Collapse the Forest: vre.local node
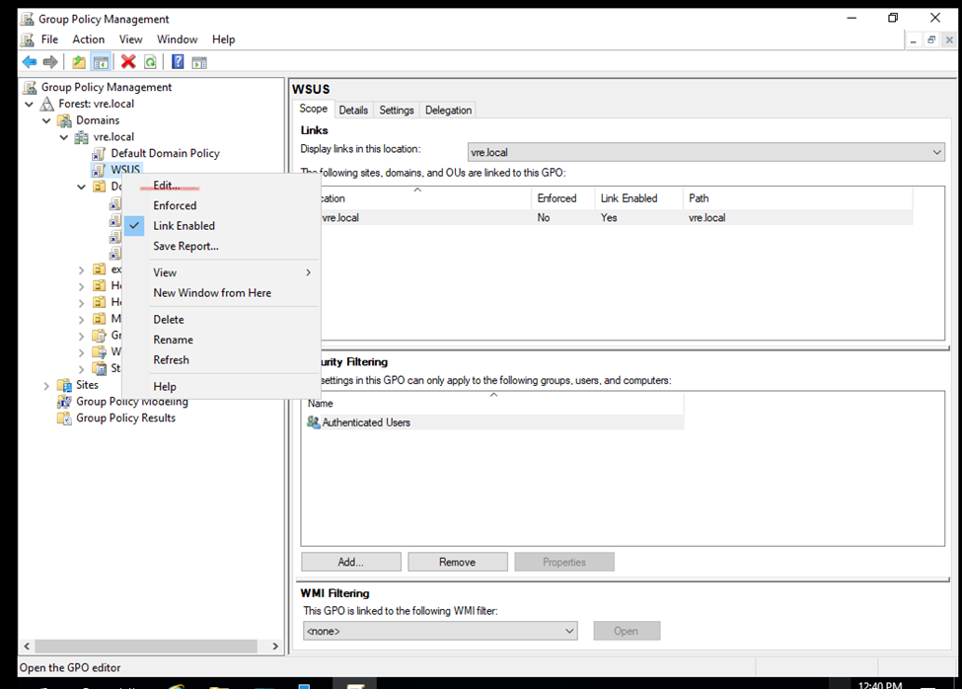962x689 pixels. pos(30,104)
